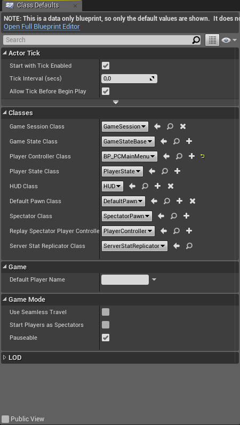This screenshot has width=240, height=425.
Task: Open the Spectator Class dropdown
Action: click(x=126, y=216)
